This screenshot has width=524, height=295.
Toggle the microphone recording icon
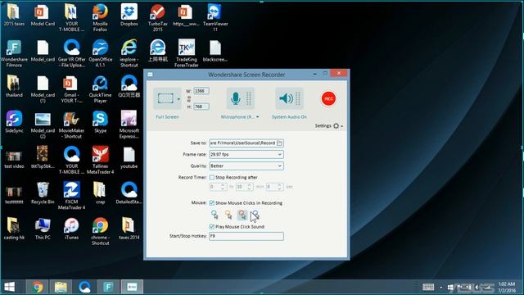coord(236,98)
